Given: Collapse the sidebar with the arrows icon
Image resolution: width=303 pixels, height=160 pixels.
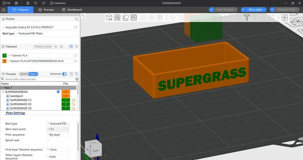Looking at the screenshot, I should coord(83,16).
